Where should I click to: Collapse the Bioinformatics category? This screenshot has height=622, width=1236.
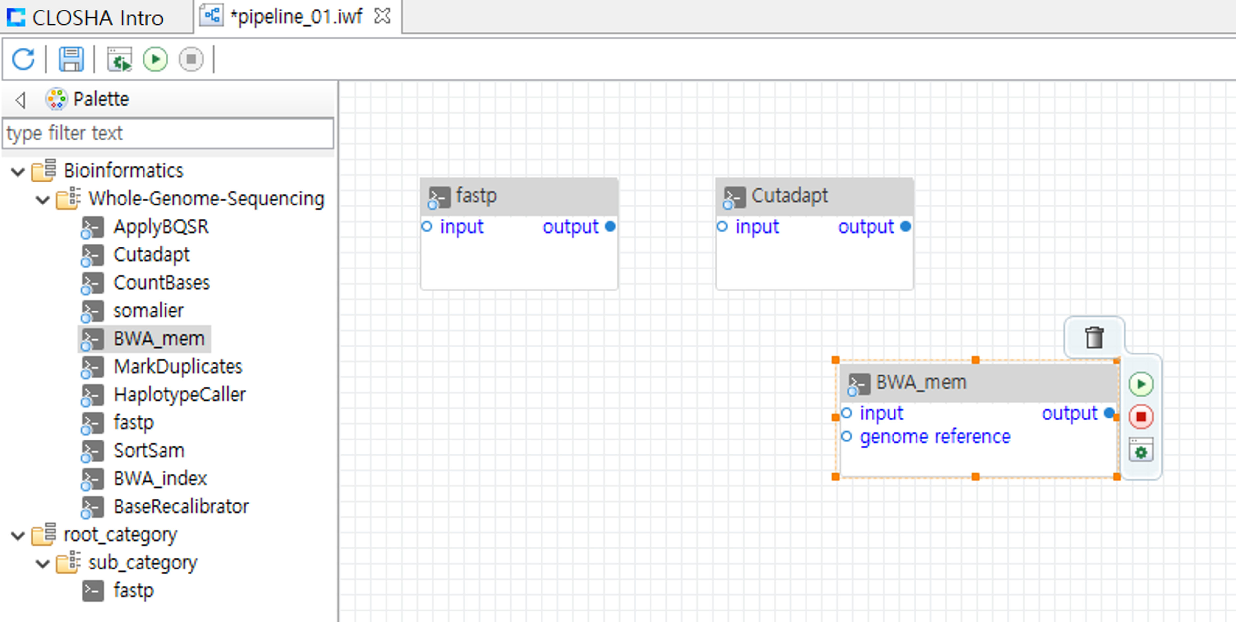pyautogui.click(x=18, y=172)
